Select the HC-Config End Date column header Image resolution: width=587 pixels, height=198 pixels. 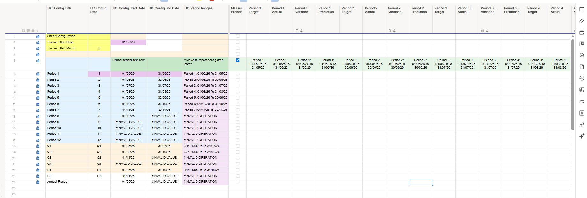[x=164, y=19]
